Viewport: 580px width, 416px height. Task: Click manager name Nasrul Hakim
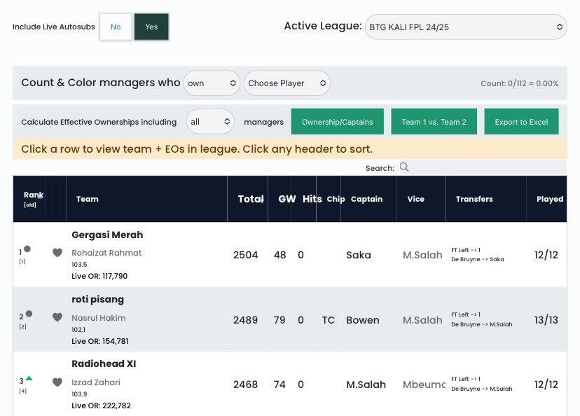pyautogui.click(x=99, y=318)
